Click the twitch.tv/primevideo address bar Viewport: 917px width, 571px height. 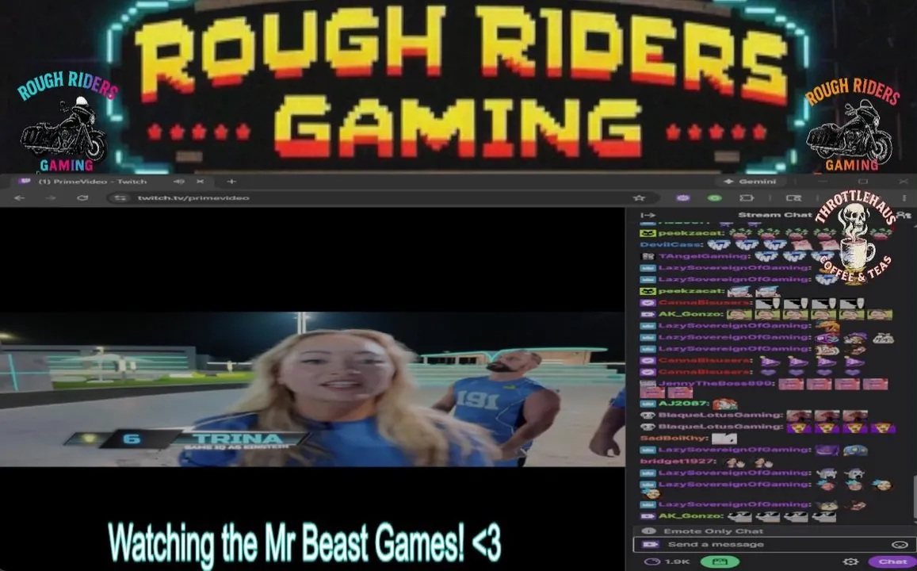pos(374,197)
